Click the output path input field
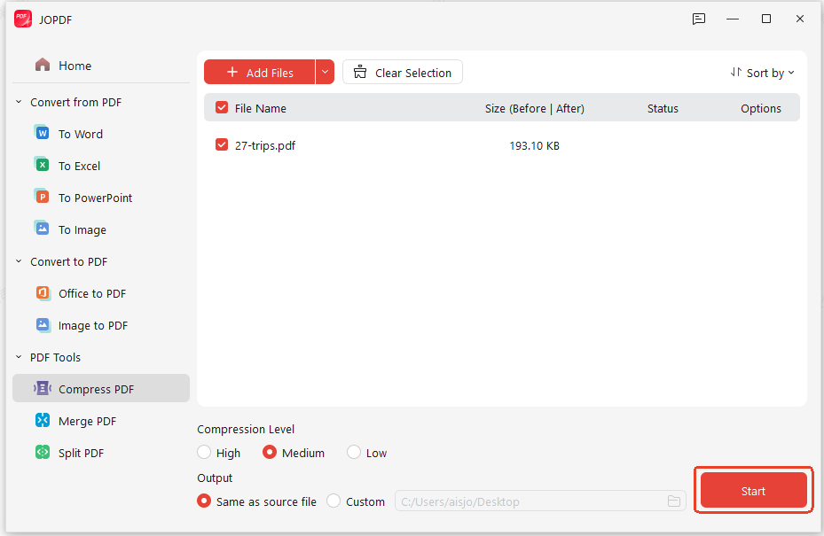 coord(540,501)
